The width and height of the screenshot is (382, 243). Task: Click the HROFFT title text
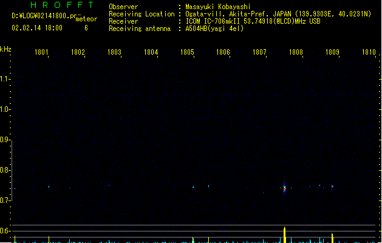[62, 5]
